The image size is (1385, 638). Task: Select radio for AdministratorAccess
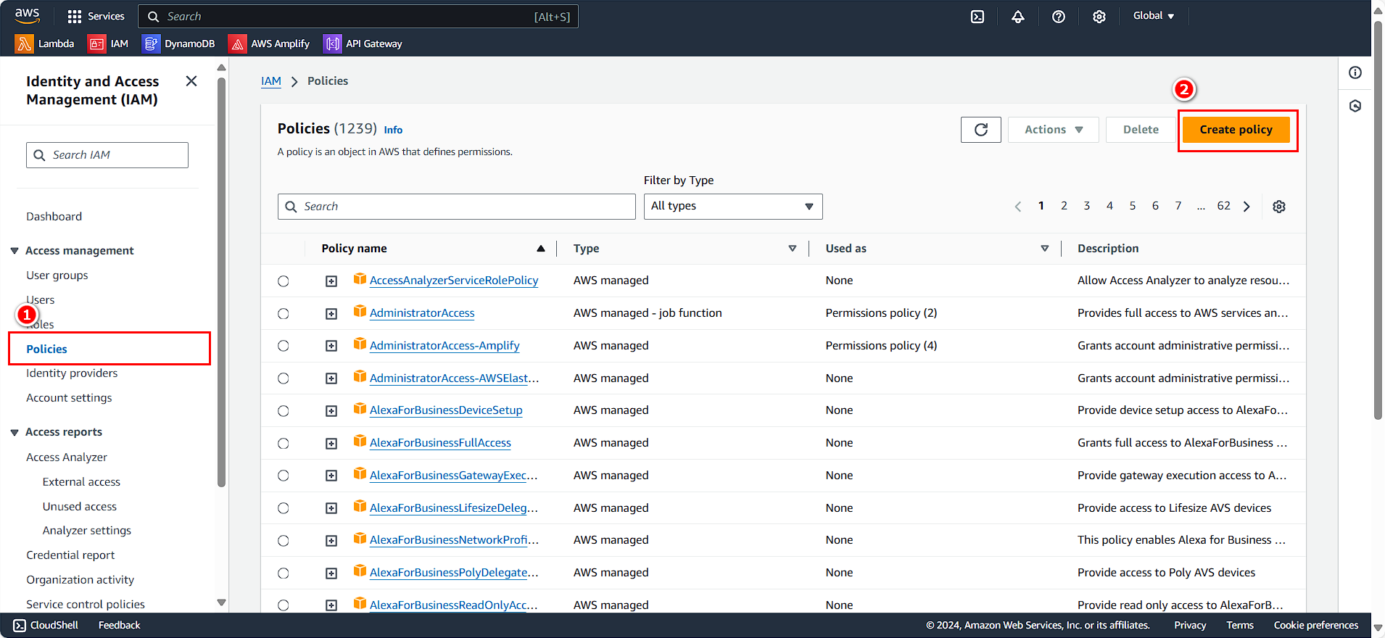[x=284, y=314]
